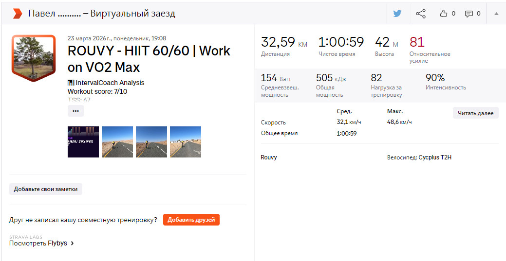This screenshot has height=261, width=506.
Task: Give kudos with the thumbs-up icon
Action: click(444, 14)
